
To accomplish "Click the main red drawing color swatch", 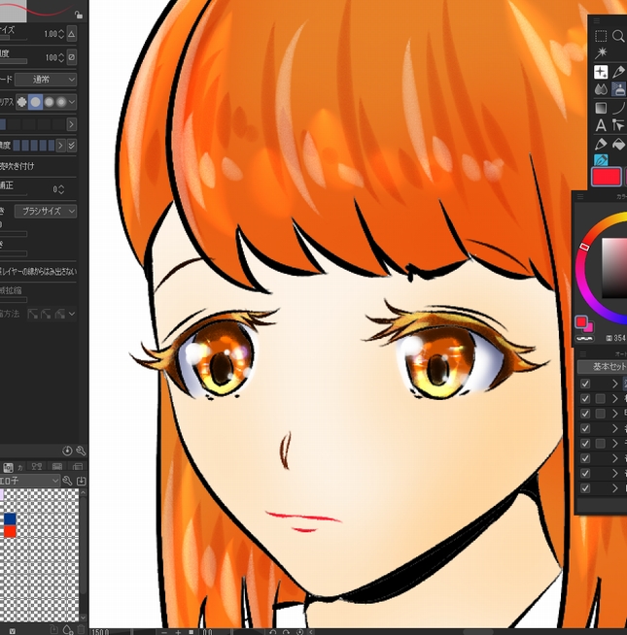I will tap(607, 177).
